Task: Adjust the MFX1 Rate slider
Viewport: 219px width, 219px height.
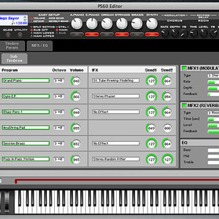Action: pos(213,82)
